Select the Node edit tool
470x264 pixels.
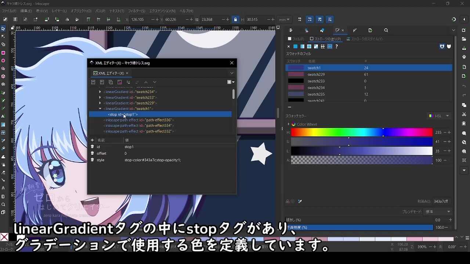click(3, 37)
